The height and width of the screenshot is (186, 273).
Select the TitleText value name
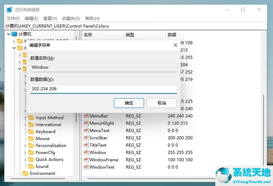(x=98, y=145)
